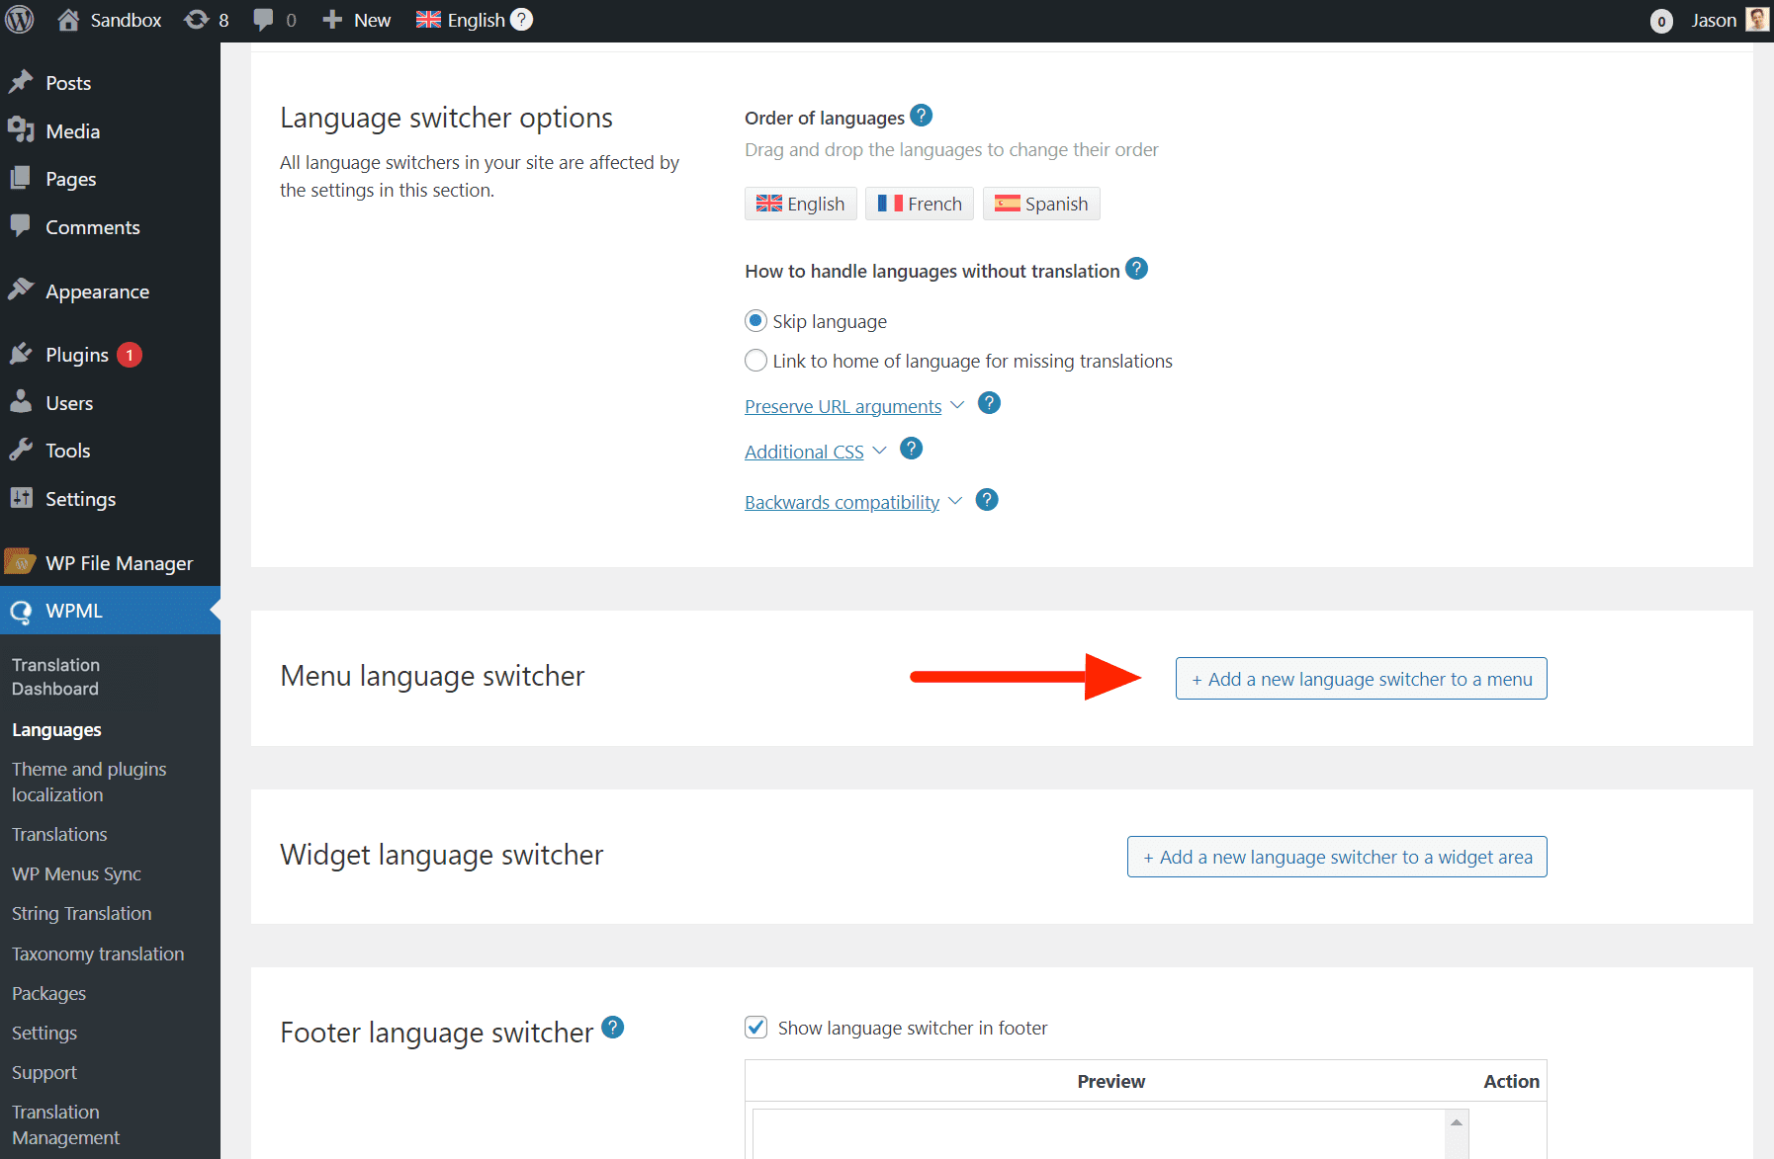Screen dimensions: 1774x1159
Task: Click the WPML logo icon
Action: point(21,612)
